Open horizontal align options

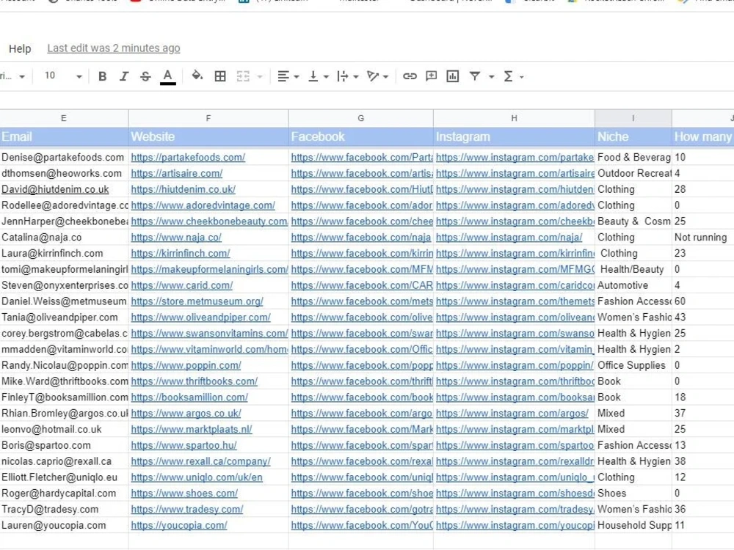click(283, 76)
